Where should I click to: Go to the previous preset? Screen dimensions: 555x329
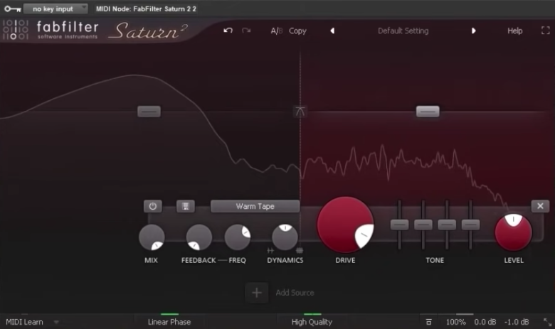(332, 31)
